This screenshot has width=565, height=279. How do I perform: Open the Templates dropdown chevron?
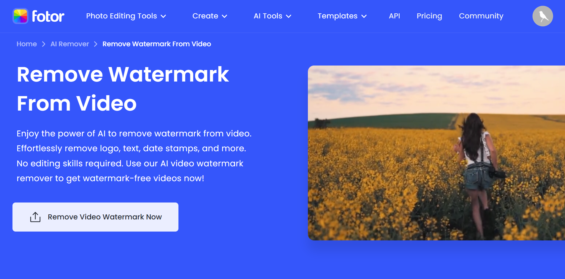364,17
